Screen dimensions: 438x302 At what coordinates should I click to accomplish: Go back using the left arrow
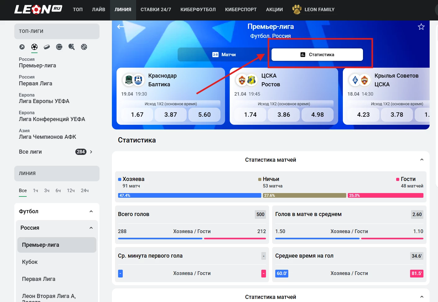121,27
